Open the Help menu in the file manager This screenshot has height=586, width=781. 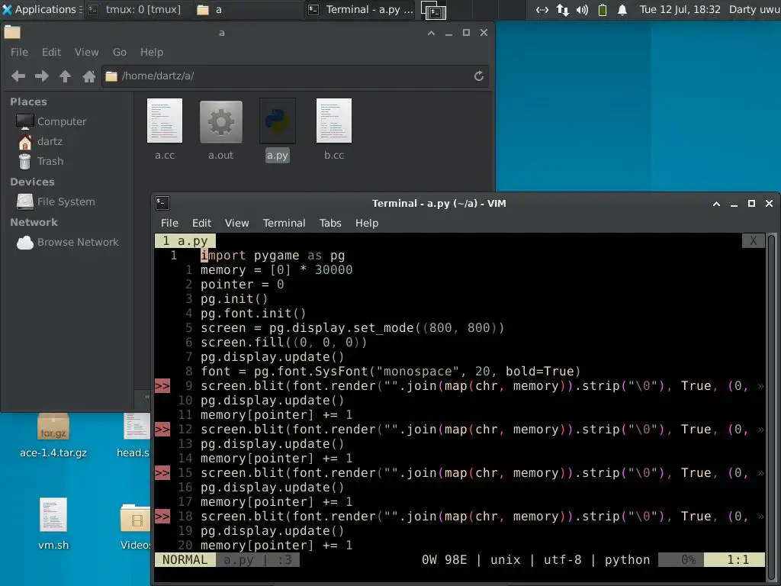152,52
